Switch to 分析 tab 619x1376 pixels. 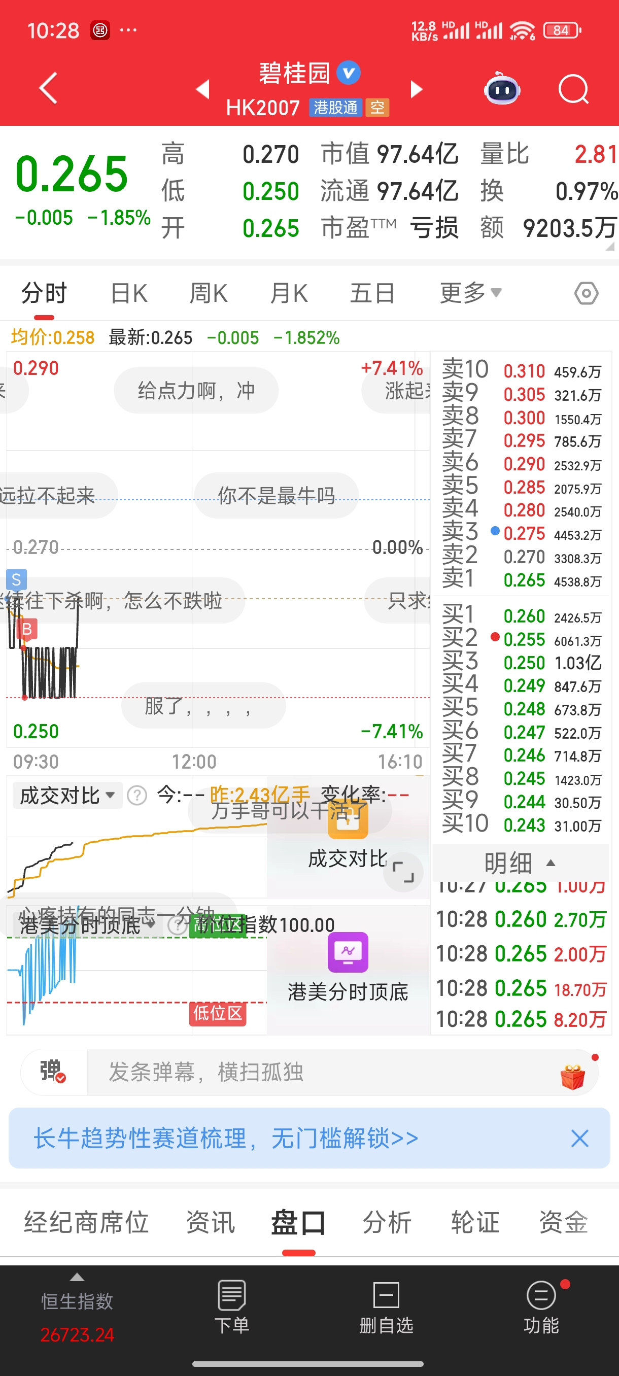(x=387, y=1222)
